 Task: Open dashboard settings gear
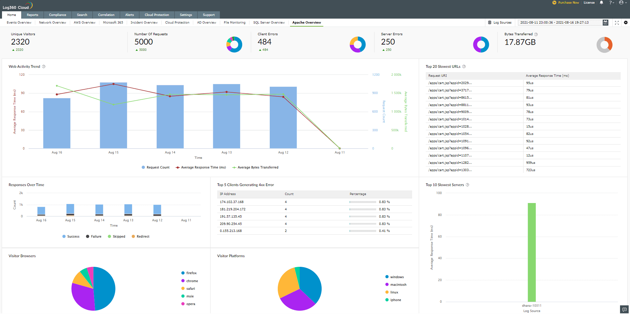tap(626, 23)
